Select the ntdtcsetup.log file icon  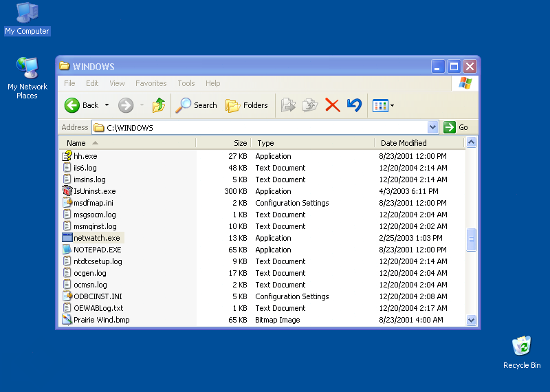(x=67, y=261)
